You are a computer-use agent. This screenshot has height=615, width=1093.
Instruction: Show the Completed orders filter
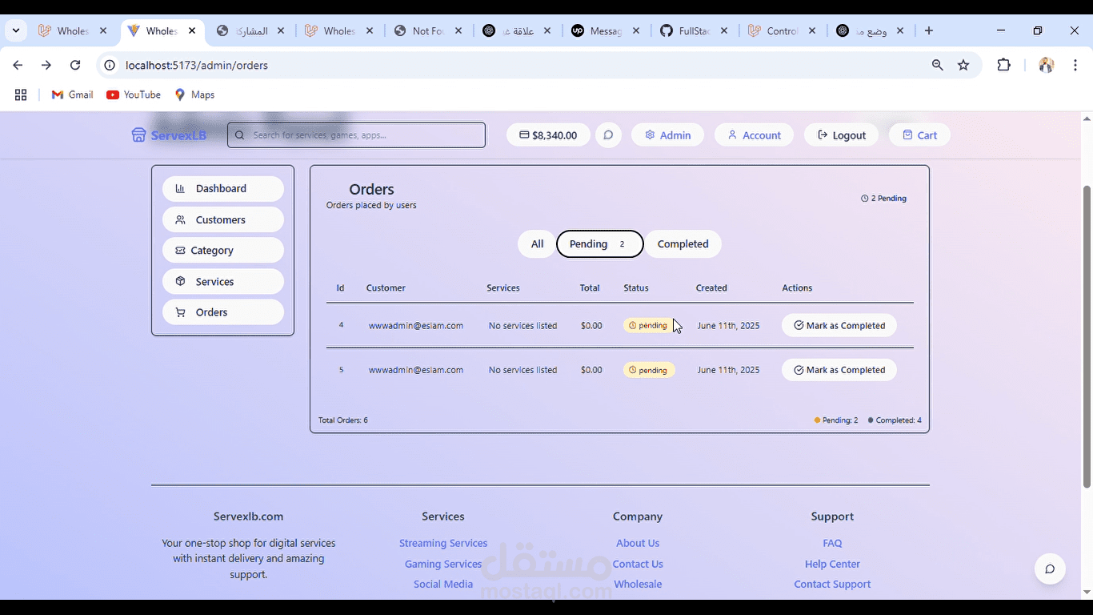click(683, 244)
